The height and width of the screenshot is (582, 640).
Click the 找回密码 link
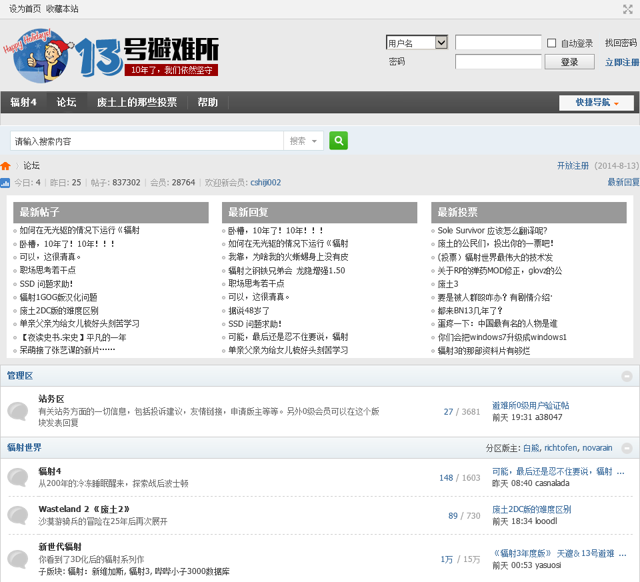pyautogui.click(x=621, y=43)
